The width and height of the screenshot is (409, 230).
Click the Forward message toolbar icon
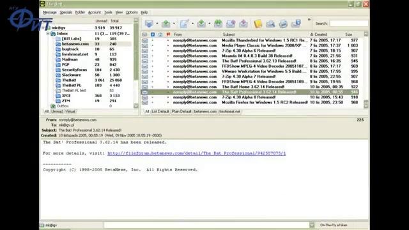pos(231,24)
